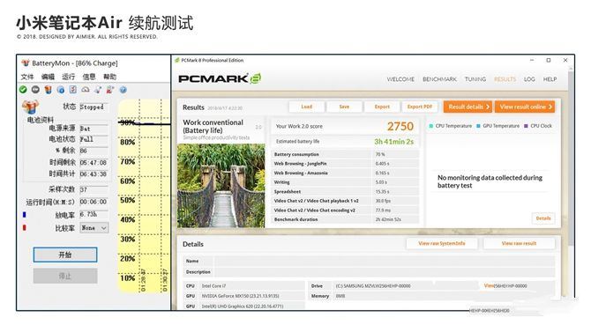Click the Intel Core i7 CPU row
This screenshot has height=332, width=591.
coord(244,286)
